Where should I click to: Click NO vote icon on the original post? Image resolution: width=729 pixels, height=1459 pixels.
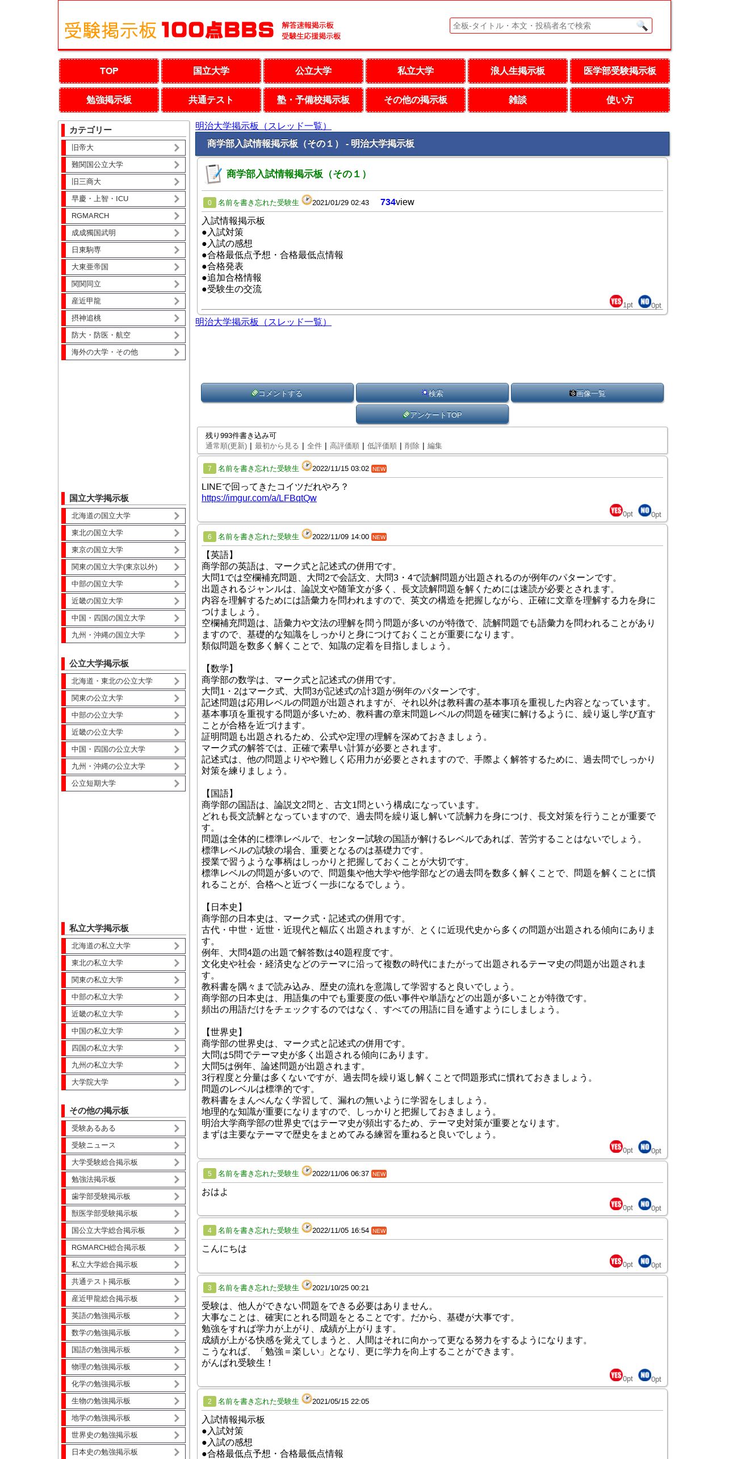[644, 301]
